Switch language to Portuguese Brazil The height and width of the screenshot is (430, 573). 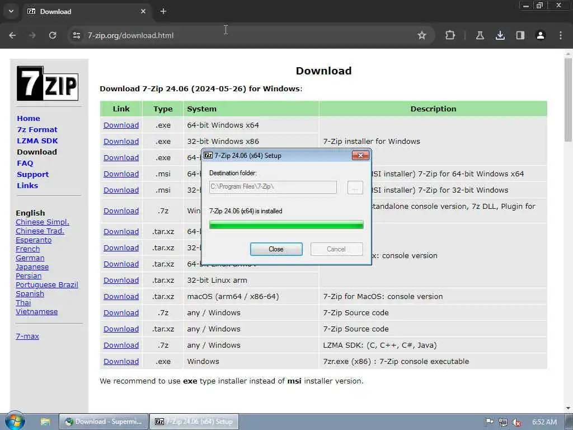click(x=47, y=285)
